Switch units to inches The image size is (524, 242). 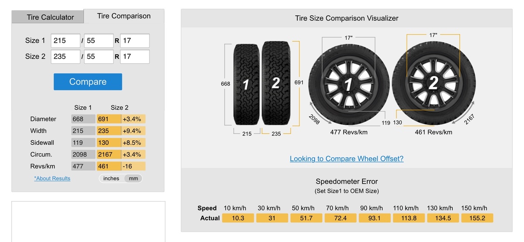[111, 178]
